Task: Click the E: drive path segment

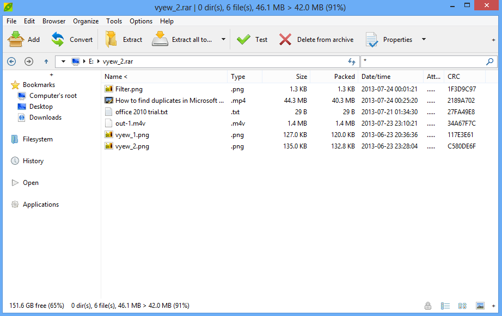Action: click(x=91, y=61)
